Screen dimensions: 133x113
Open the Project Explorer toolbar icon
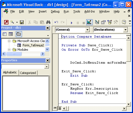[x=97, y=22]
